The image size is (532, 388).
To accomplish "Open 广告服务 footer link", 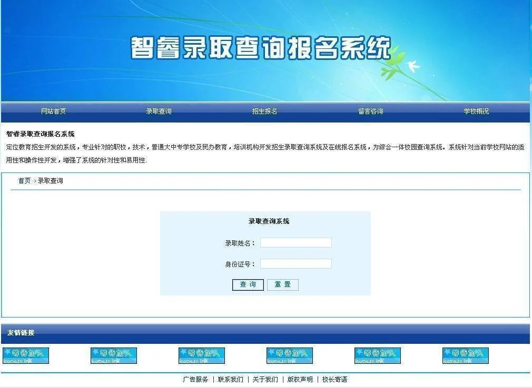I will click(x=195, y=380).
